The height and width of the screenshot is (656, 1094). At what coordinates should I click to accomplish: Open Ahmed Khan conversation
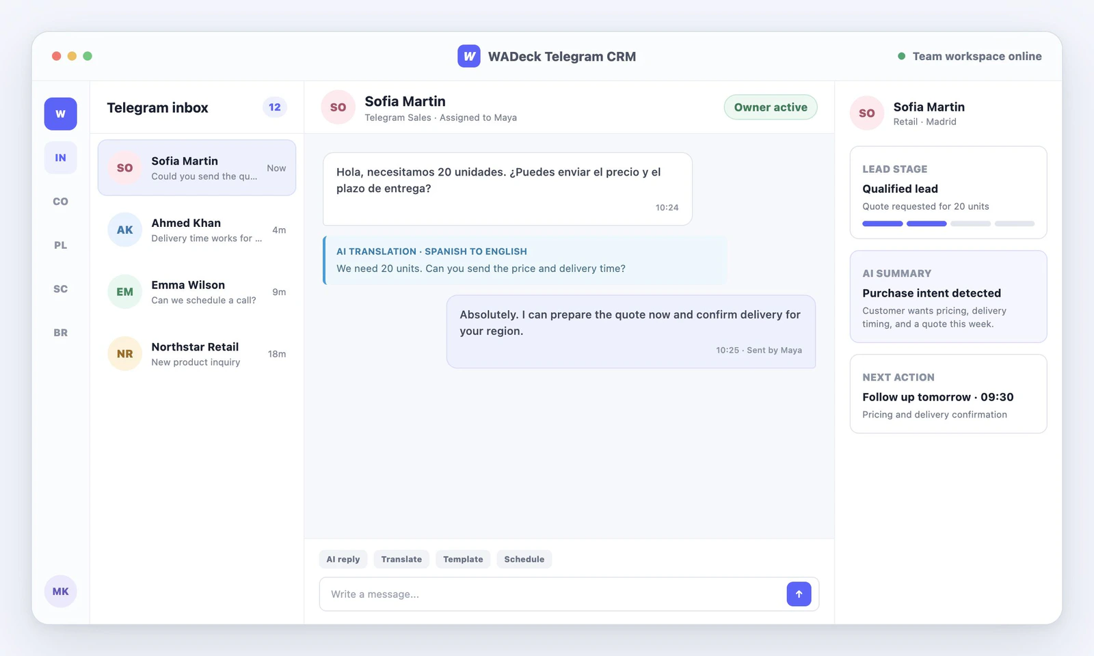coord(197,230)
